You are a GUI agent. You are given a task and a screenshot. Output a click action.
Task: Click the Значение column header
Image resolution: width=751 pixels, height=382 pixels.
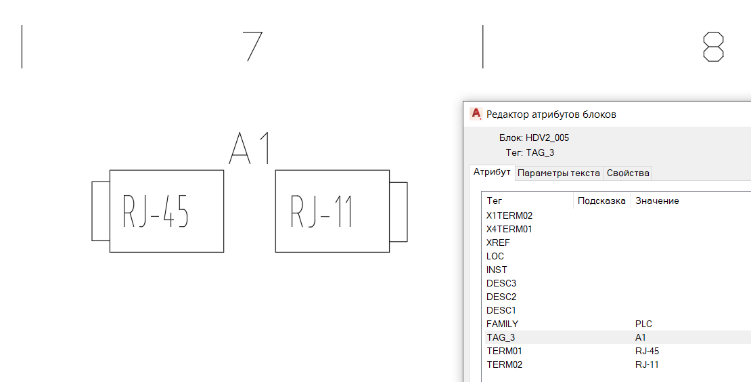pos(691,201)
